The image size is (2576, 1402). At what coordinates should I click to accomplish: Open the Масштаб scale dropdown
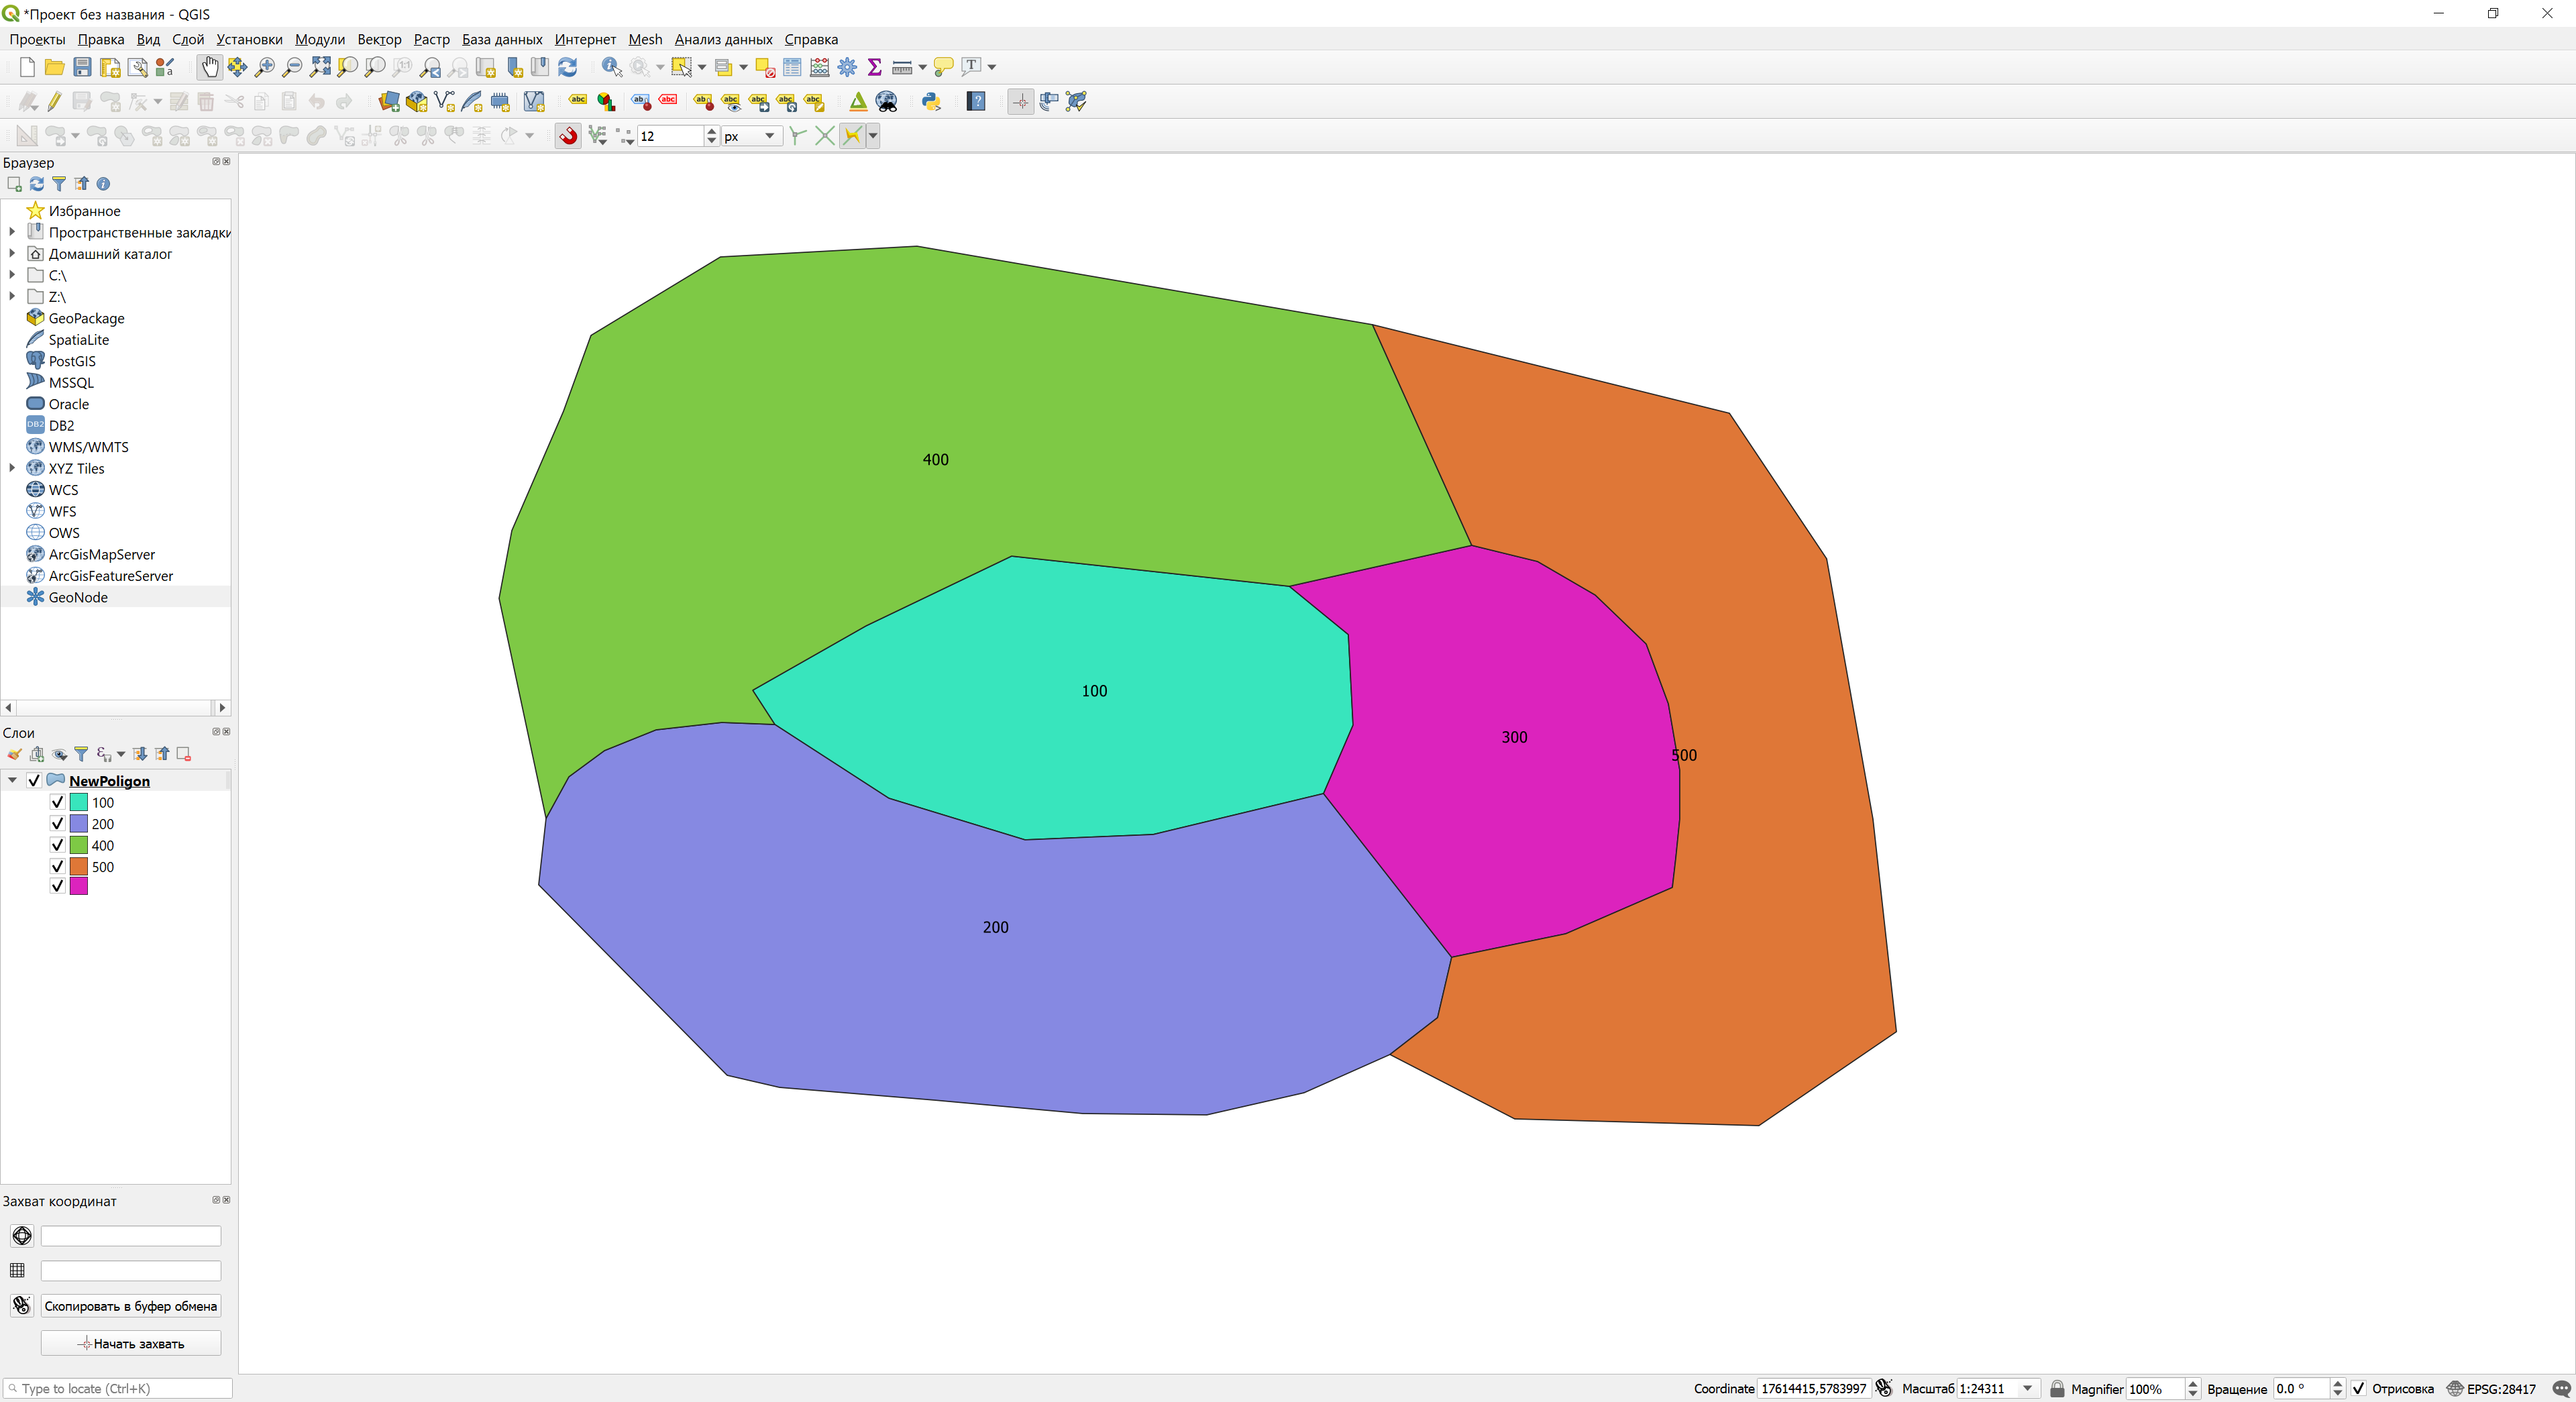pyautogui.click(x=2027, y=1388)
